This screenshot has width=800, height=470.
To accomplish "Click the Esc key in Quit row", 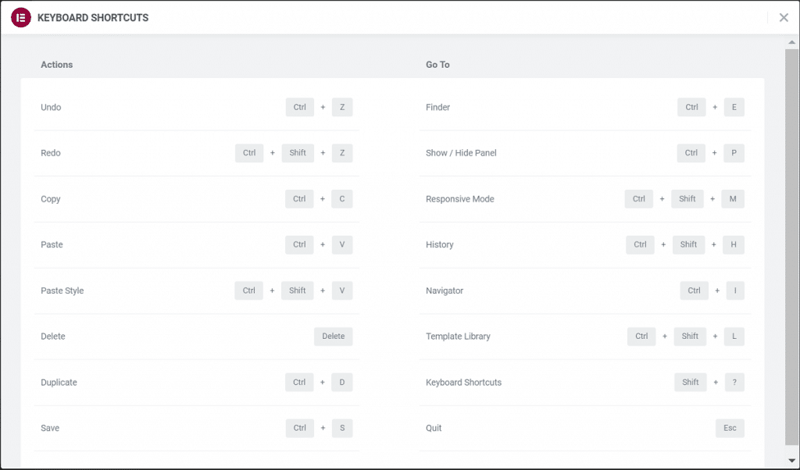I will coord(730,428).
